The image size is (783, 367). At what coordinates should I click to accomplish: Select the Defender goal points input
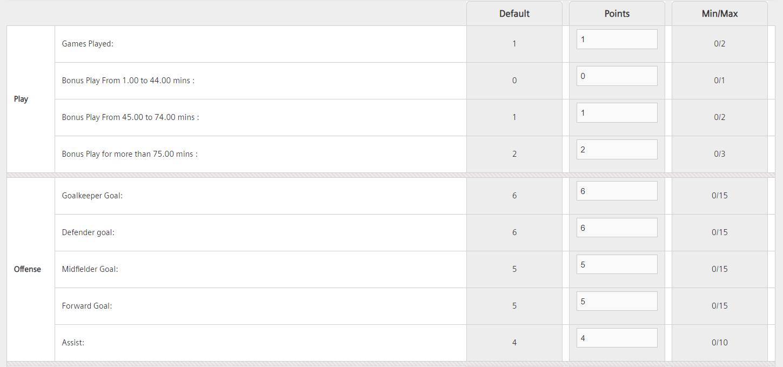coord(617,228)
